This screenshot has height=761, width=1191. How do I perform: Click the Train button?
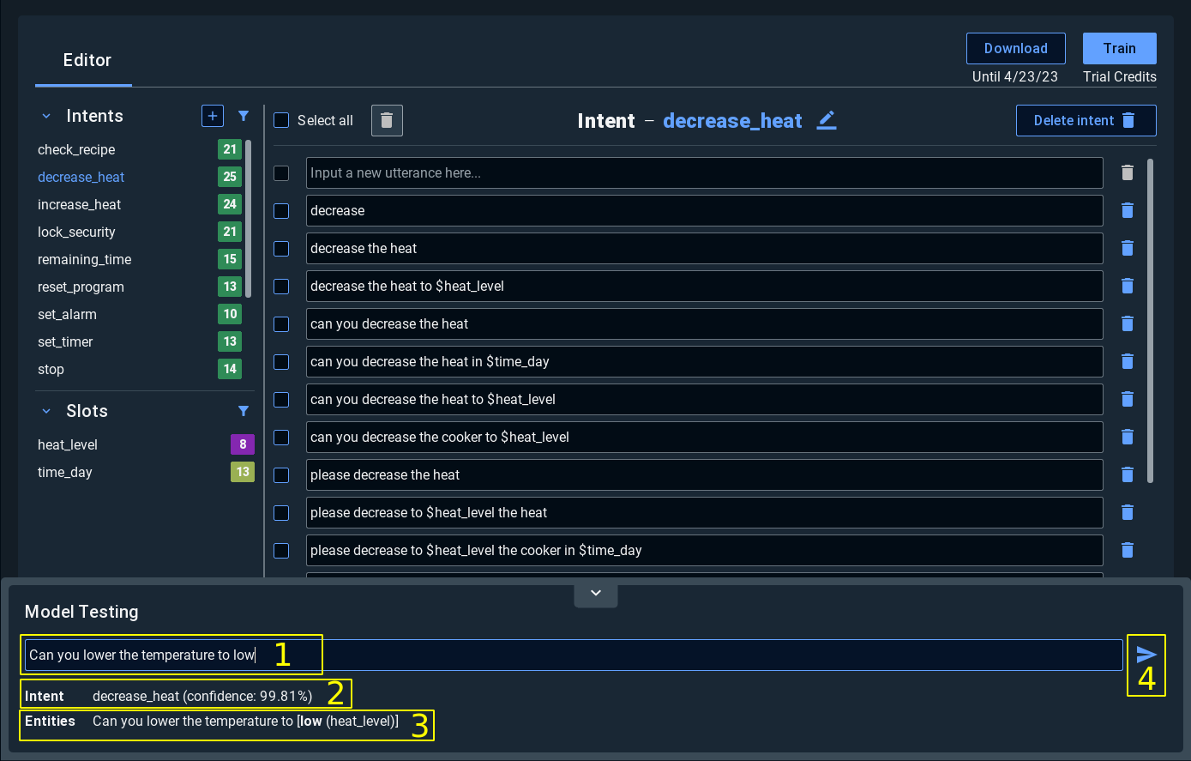[1119, 49]
